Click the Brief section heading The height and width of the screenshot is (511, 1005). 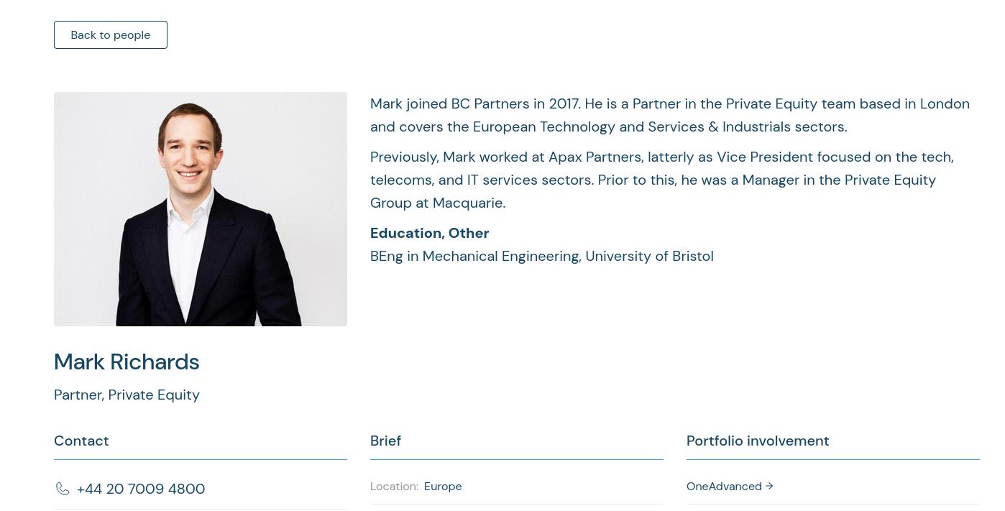(385, 441)
